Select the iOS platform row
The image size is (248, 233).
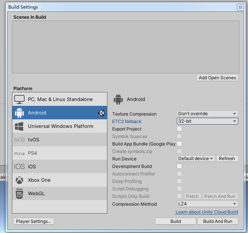click(x=60, y=166)
